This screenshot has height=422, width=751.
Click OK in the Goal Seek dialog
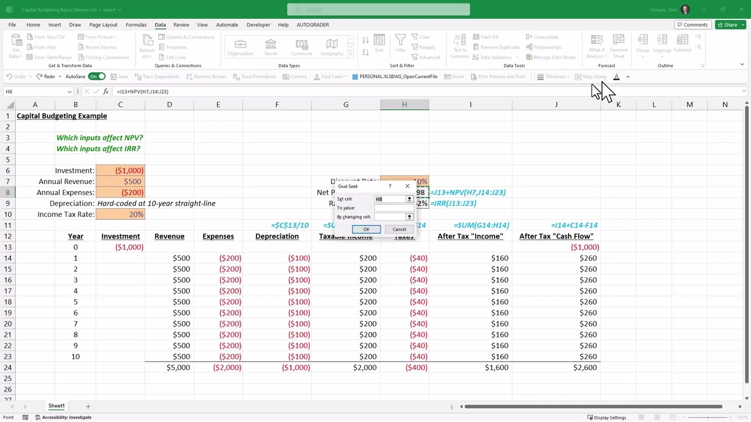click(x=366, y=229)
